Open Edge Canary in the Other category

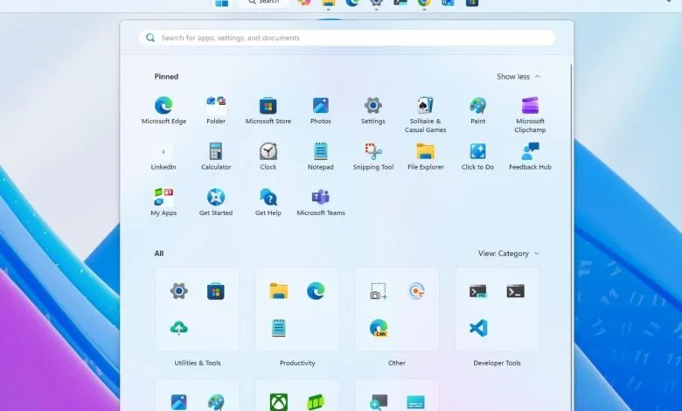379,328
